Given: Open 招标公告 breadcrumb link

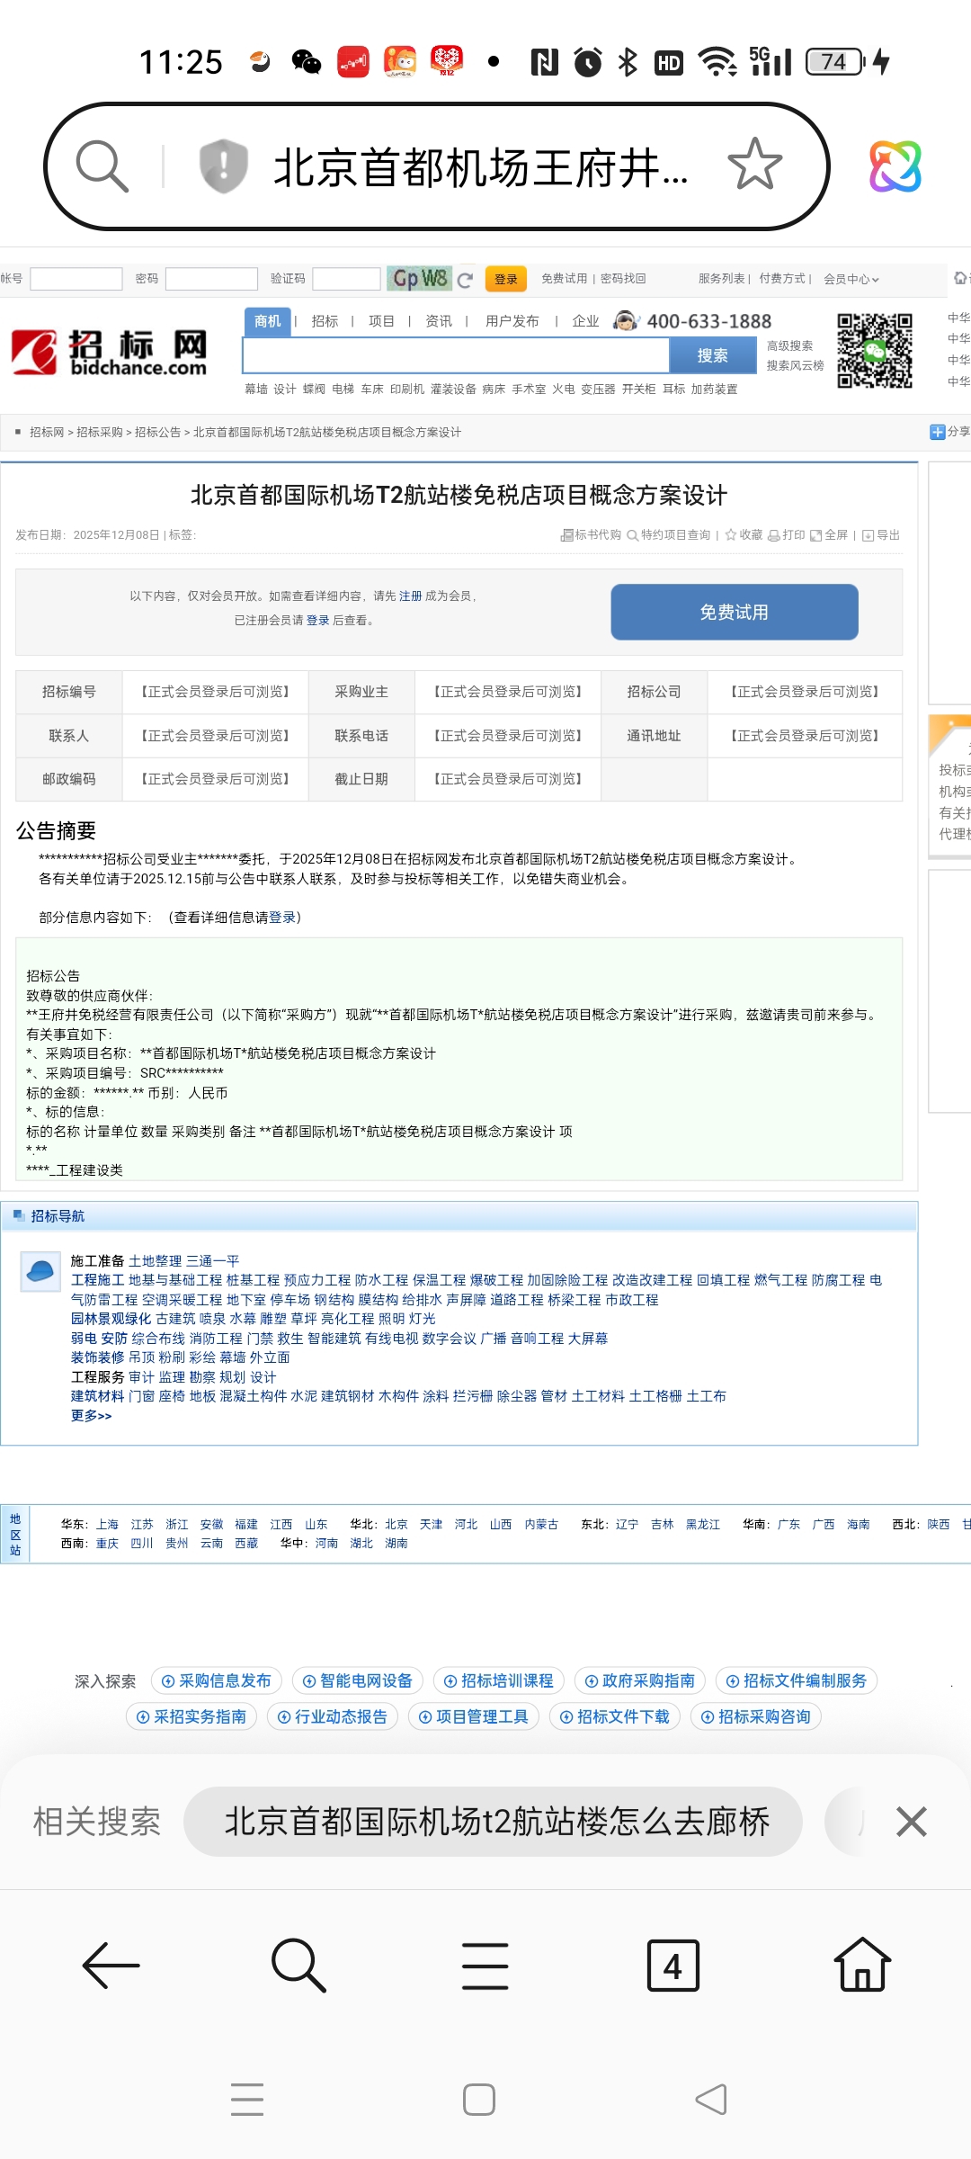Looking at the screenshot, I should [x=157, y=433].
